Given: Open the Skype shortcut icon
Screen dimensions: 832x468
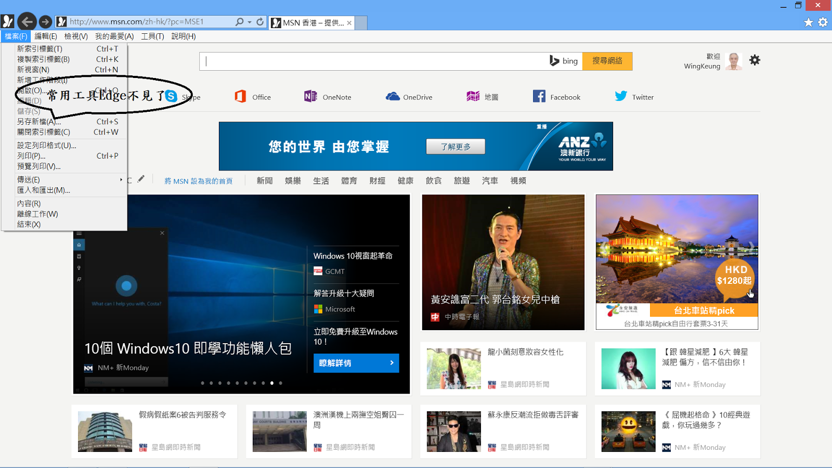Looking at the screenshot, I should tap(171, 96).
